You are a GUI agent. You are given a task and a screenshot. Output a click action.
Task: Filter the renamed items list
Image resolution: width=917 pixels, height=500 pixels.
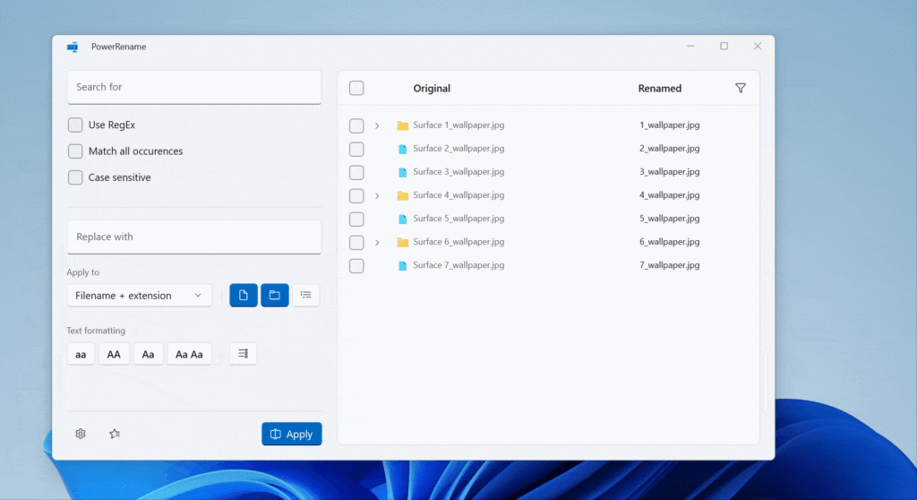(741, 88)
